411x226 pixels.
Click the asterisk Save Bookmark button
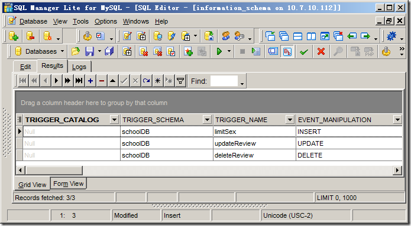[x=158, y=81]
